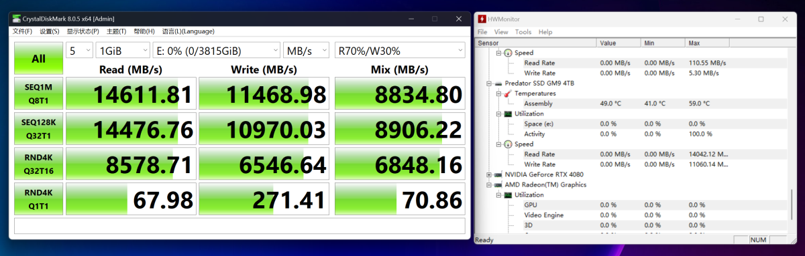Click the Predator SSD GM9 4TB drive icon
Image resolution: width=805 pixels, height=256 pixels.
(498, 83)
